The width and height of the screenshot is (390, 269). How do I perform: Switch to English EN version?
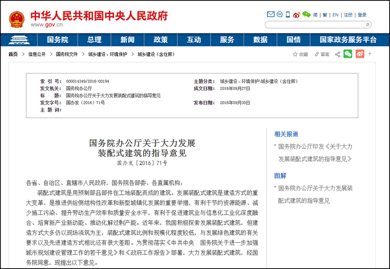[335, 15]
